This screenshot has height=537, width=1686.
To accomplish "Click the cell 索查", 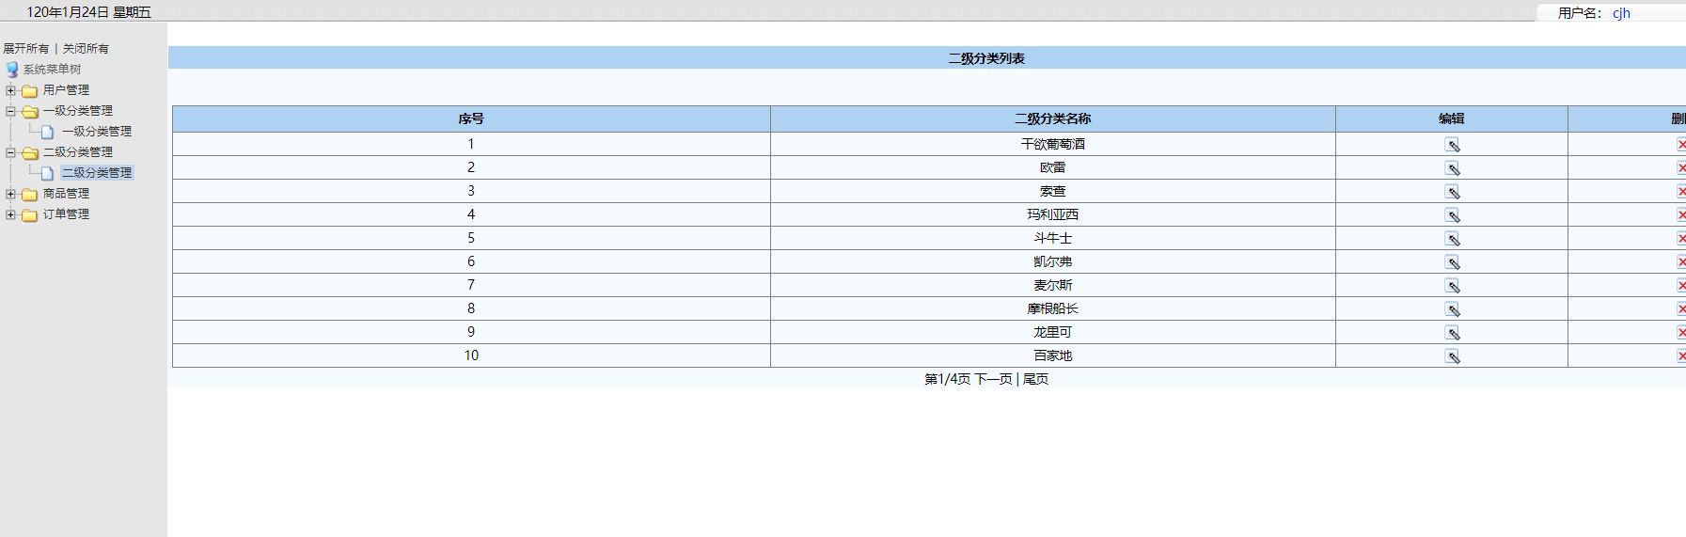I will tap(1053, 191).
